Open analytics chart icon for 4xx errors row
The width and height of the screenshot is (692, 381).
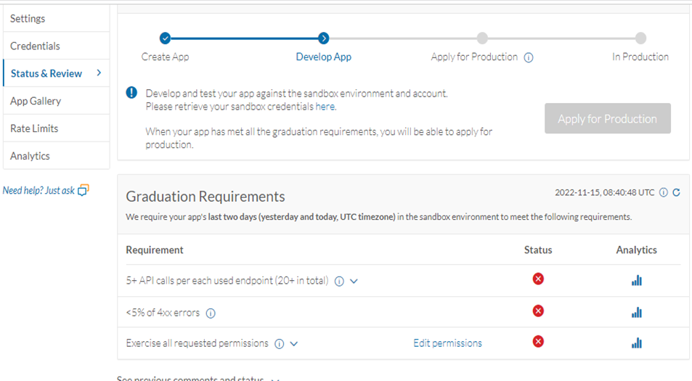637,313
